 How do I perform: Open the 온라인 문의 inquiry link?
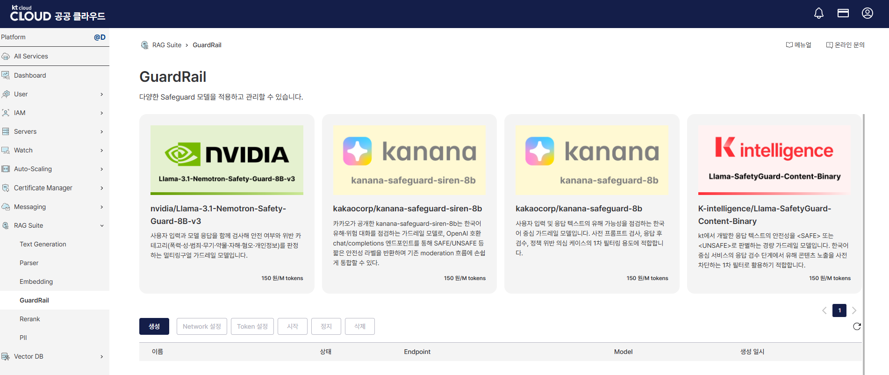coord(846,45)
